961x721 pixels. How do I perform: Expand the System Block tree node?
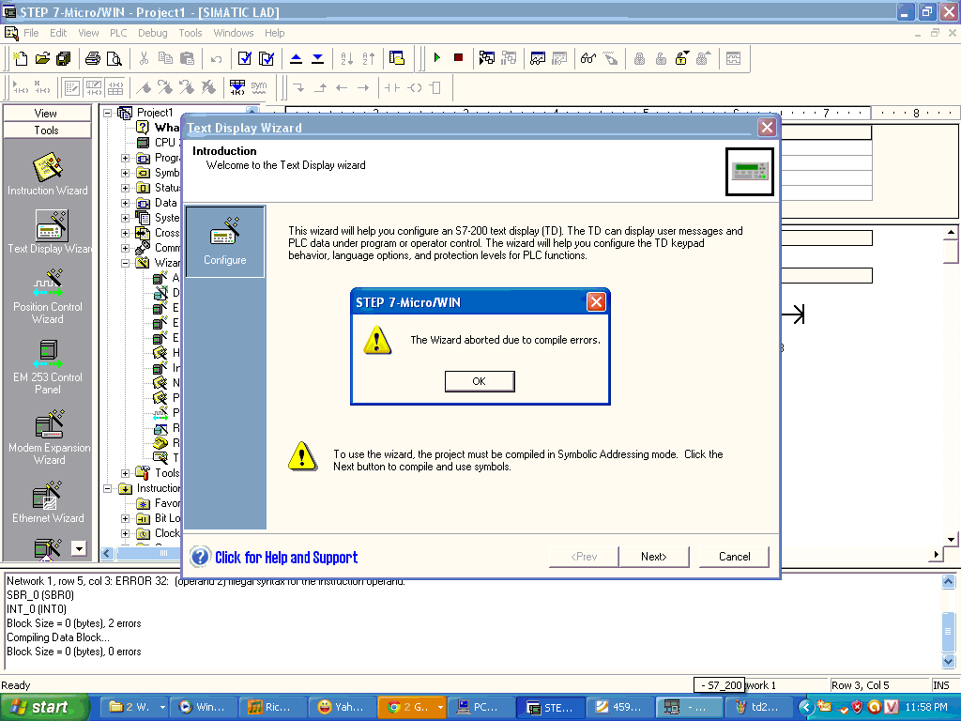tap(125, 218)
